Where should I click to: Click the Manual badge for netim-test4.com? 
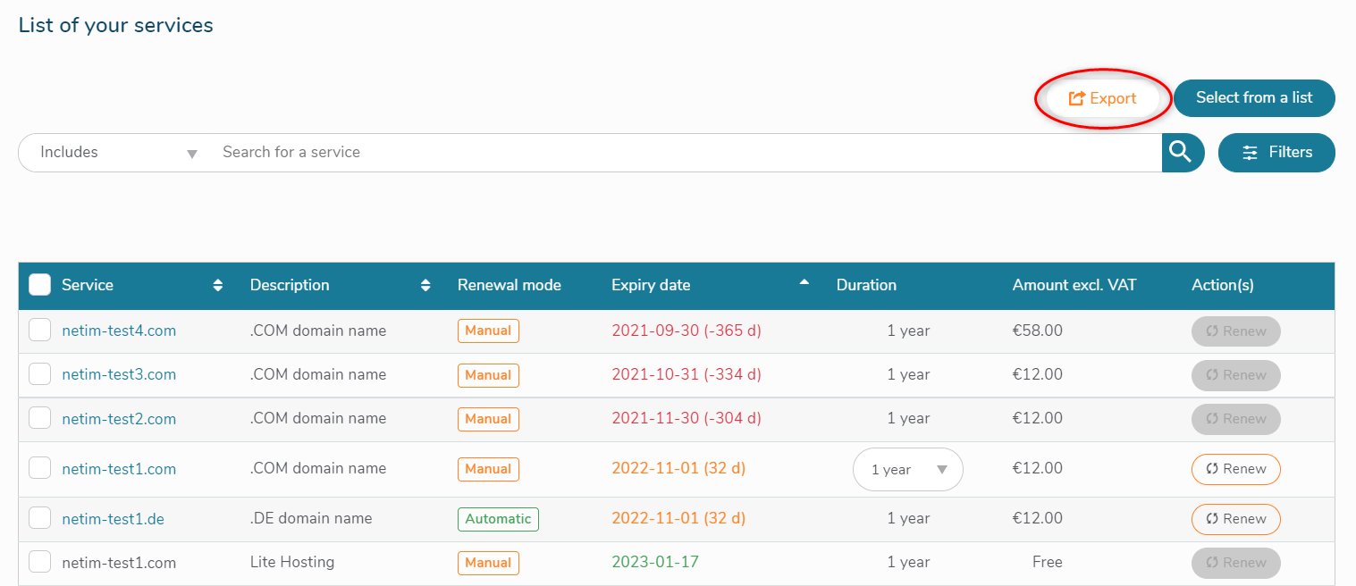coord(488,331)
